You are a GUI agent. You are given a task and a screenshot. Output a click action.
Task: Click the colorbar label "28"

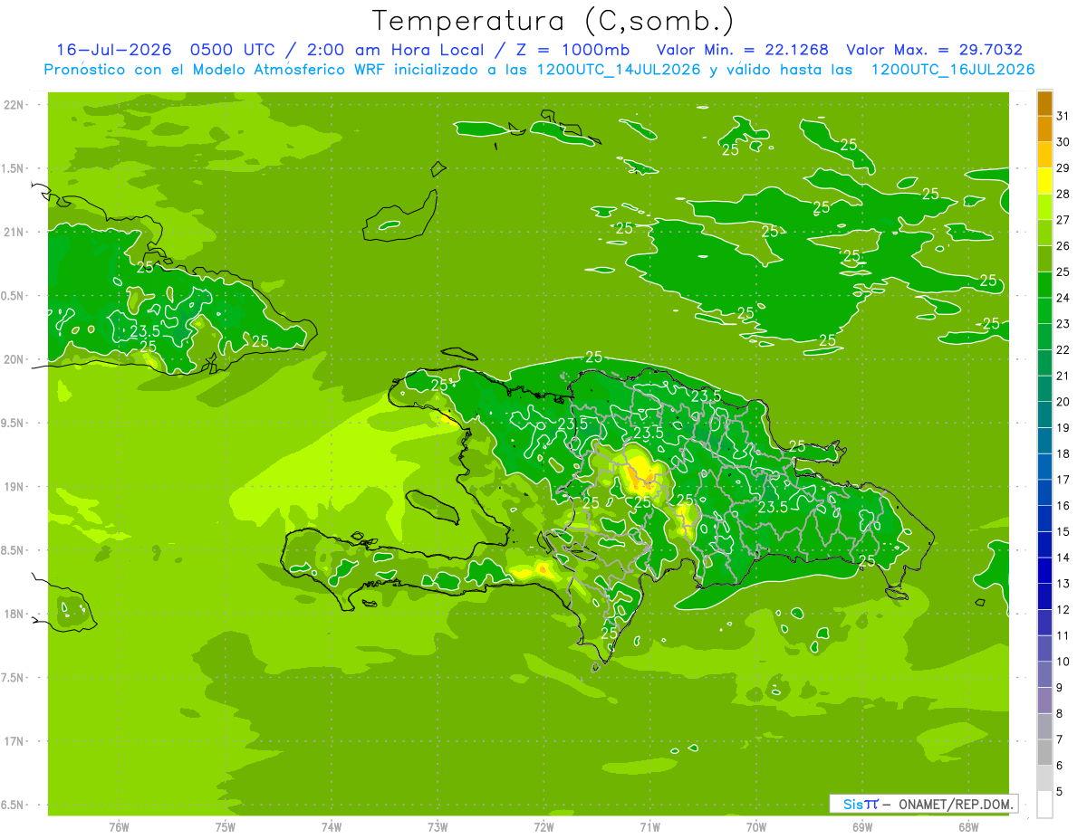1063,194
